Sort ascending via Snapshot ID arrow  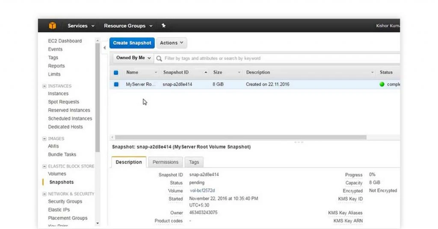coord(206,73)
